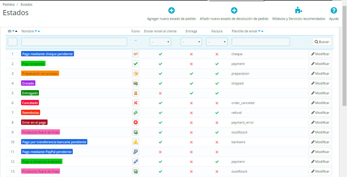
Task: Focus the Plantilla de email filter field
Action: [261, 42]
